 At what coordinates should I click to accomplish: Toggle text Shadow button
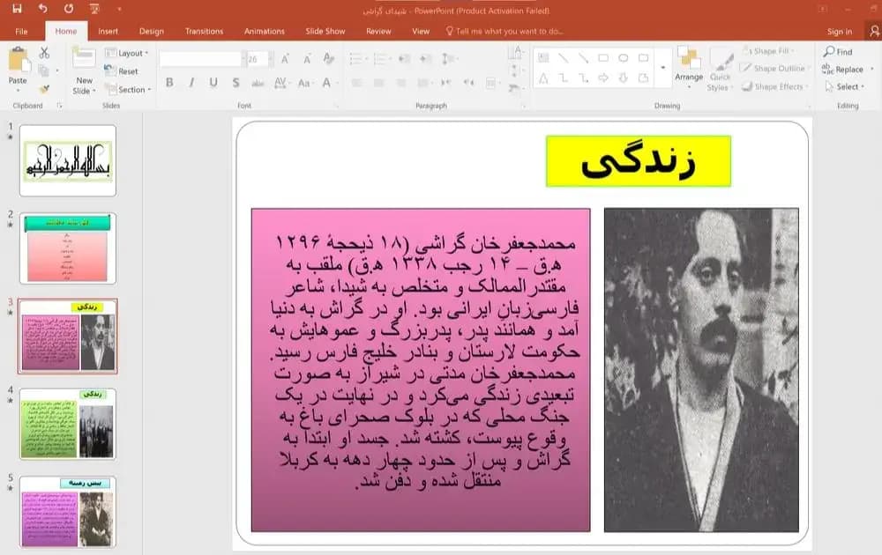pos(235,83)
